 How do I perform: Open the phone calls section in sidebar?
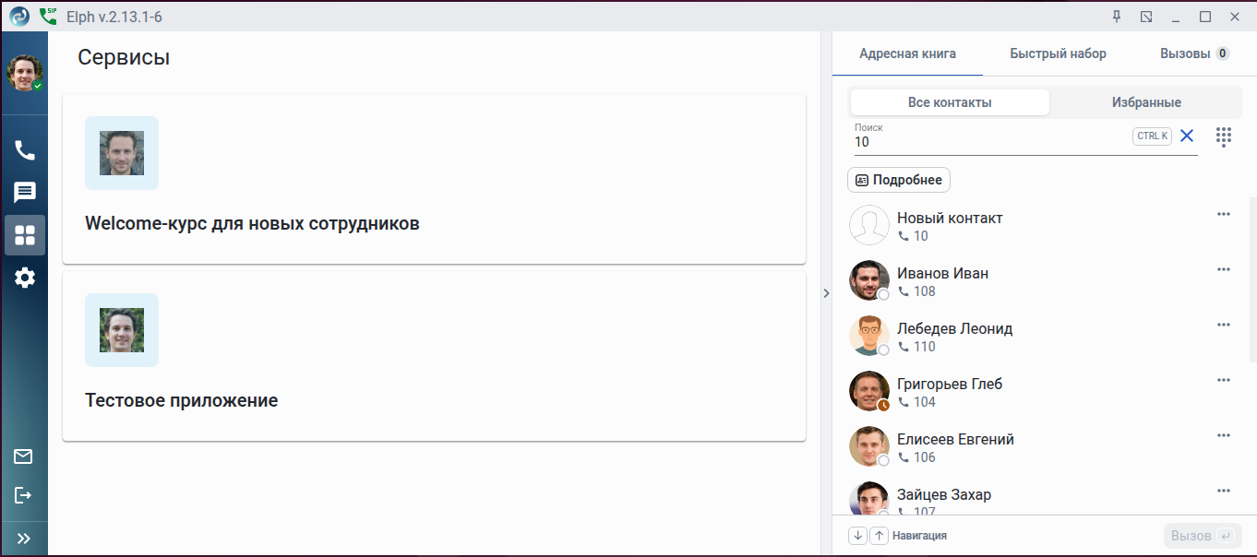point(25,150)
